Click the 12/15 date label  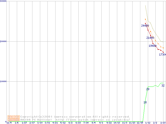(140, 123)
